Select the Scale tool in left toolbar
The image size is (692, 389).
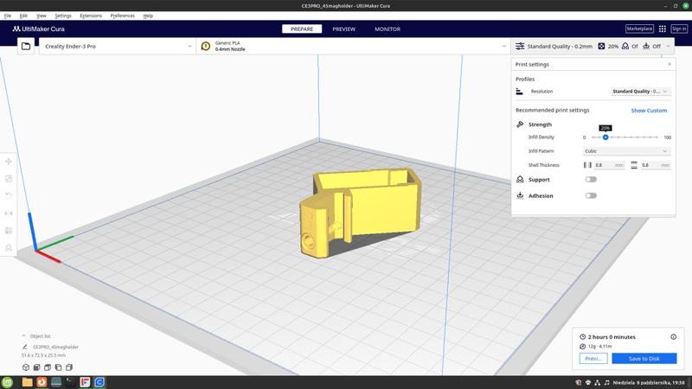click(9, 179)
